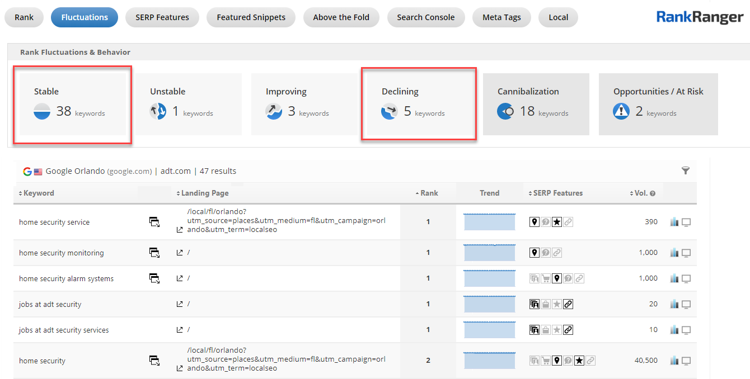Toggle Opportunities / At Risk keywords filter
Viewport: 750px width, 379px height.
pos(658,105)
